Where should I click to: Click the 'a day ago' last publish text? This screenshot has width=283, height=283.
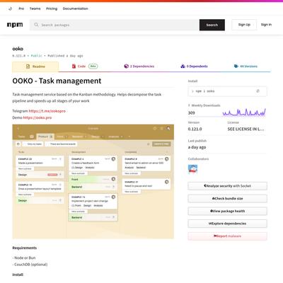click(197, 147)
